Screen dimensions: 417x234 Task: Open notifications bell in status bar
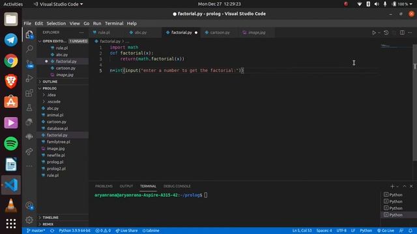(x=410, y=231)
